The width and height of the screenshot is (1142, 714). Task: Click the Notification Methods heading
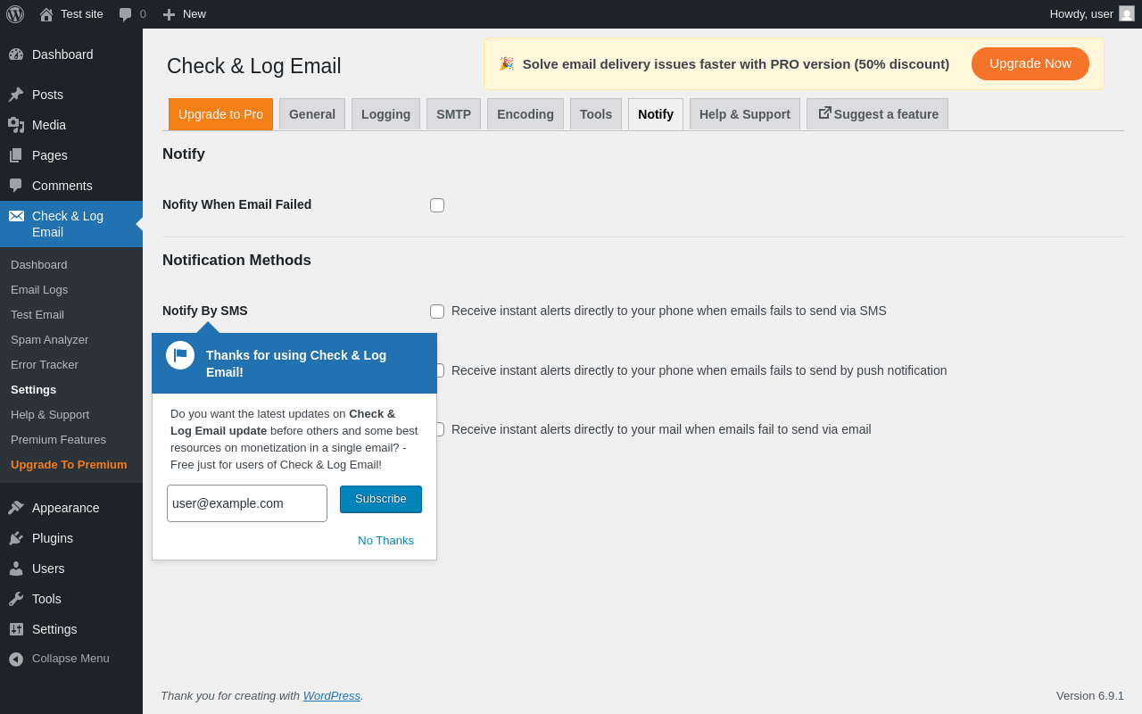tap(236, 261)
